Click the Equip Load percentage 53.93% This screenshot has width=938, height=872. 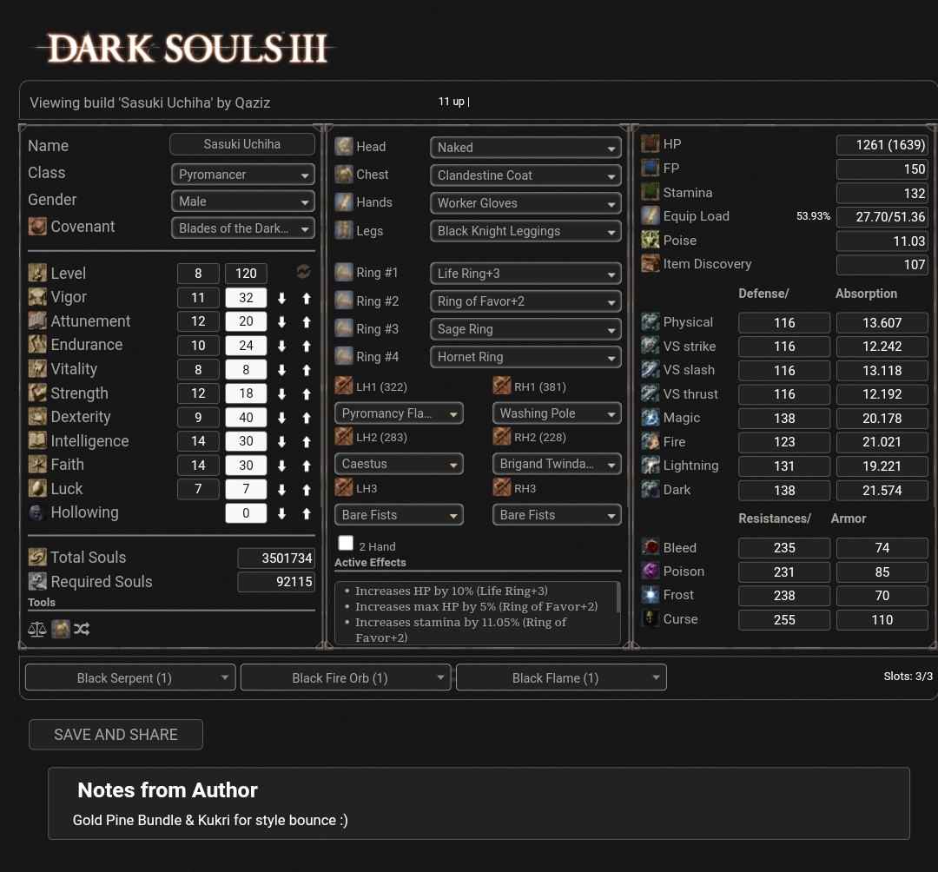tap(813, 216)
